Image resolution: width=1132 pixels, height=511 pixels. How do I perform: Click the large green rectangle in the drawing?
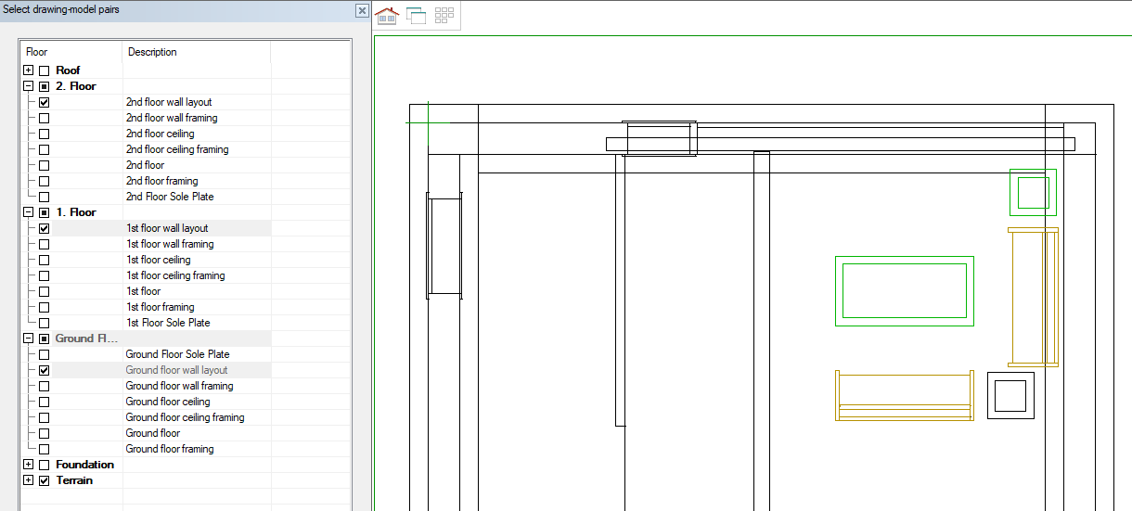pos(904,260)
